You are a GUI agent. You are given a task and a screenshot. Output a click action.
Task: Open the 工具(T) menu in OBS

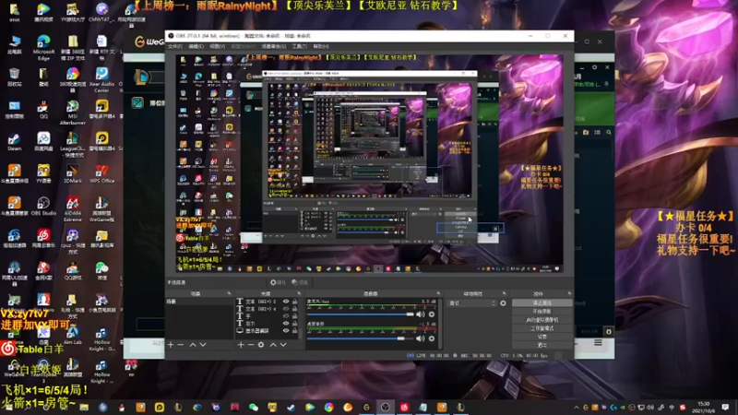[299, 47]
